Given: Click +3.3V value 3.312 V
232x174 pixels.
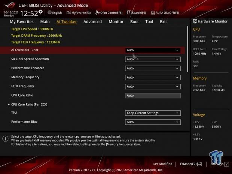Looking at the screenshot, I should pos(198,139).
